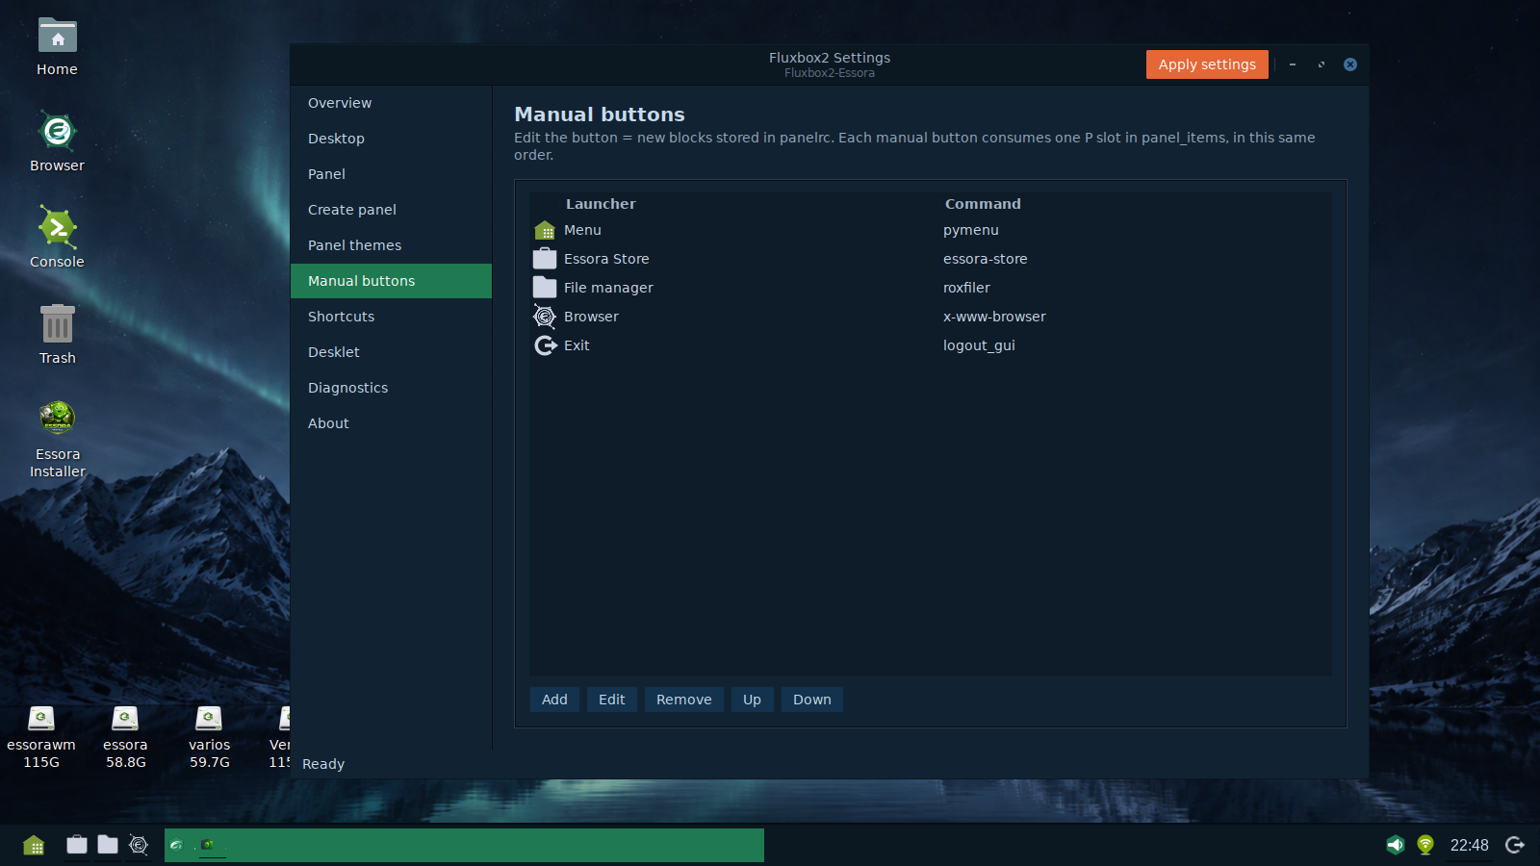
Task: Click the taskbar store briefcase icon
Action: pos(77,845)
